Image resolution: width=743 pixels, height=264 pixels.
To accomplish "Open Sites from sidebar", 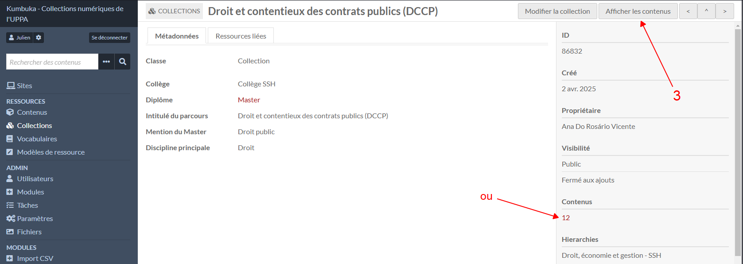I will coord(24,86).
